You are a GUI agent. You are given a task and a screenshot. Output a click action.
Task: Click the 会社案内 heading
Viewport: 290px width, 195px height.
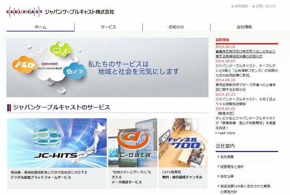tap(225, 146)
